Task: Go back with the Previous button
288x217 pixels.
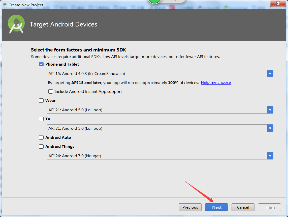Action: (x=190, y=207)
